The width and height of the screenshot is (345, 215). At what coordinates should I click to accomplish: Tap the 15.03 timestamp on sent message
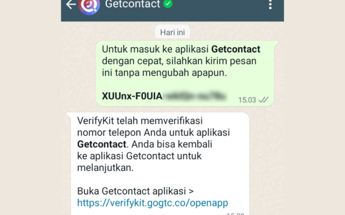tap(247, 100)
